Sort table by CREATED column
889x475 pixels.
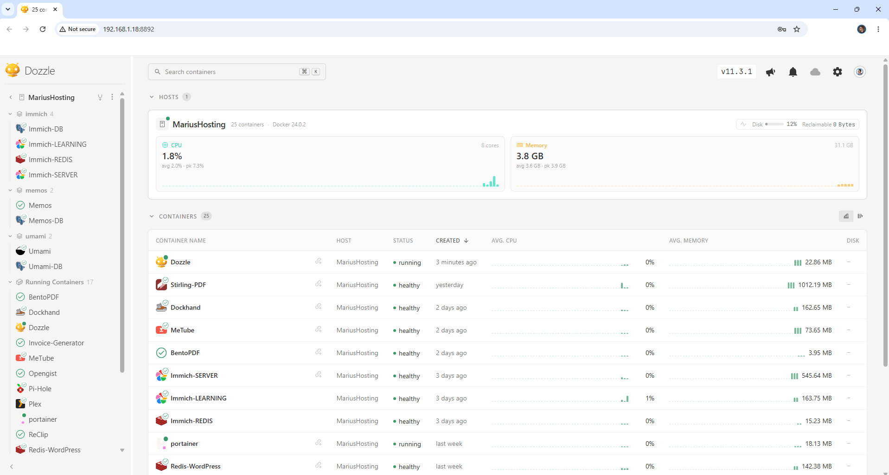[x=452, y=241]
